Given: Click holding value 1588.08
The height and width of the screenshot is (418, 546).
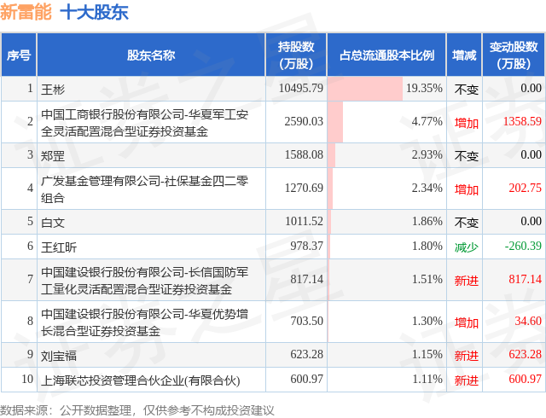Looking at the screenshot, I should click(x=304, y=154).
